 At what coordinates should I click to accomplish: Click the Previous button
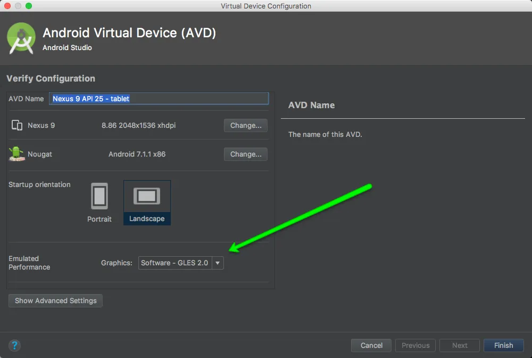[415, 345]
